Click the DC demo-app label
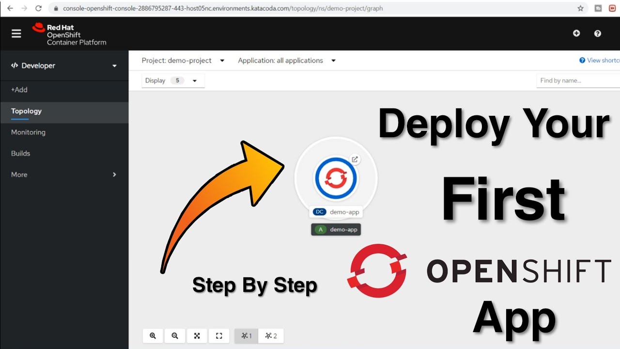The height and width of the screenshot is (349, 620). pyautogui.click(x=336, y=212)
